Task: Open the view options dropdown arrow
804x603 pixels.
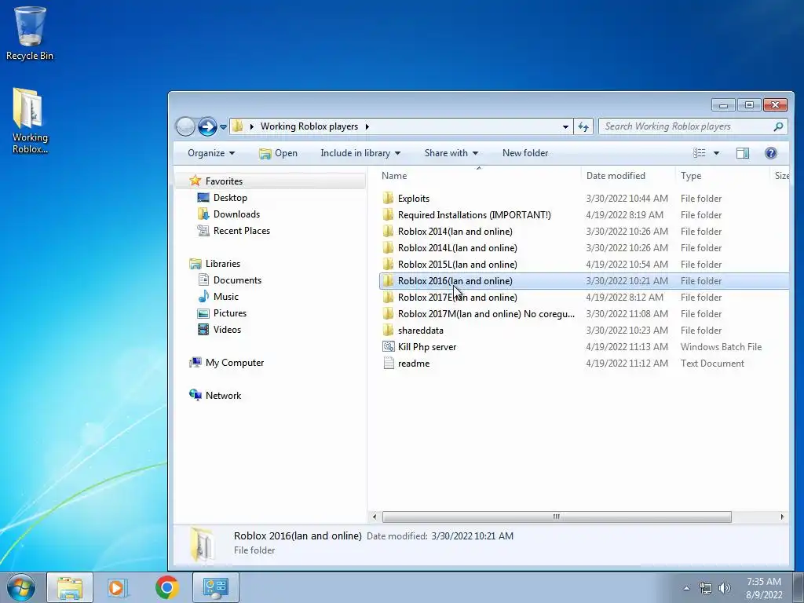Action: tap(716, 153)
